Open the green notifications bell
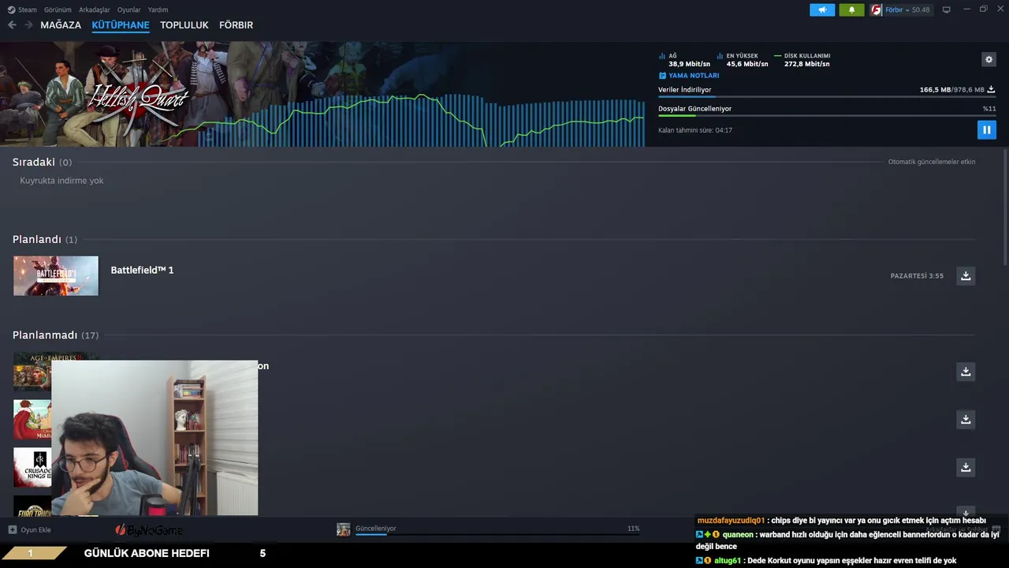The image size is (1009, 568). pos(851,9)
